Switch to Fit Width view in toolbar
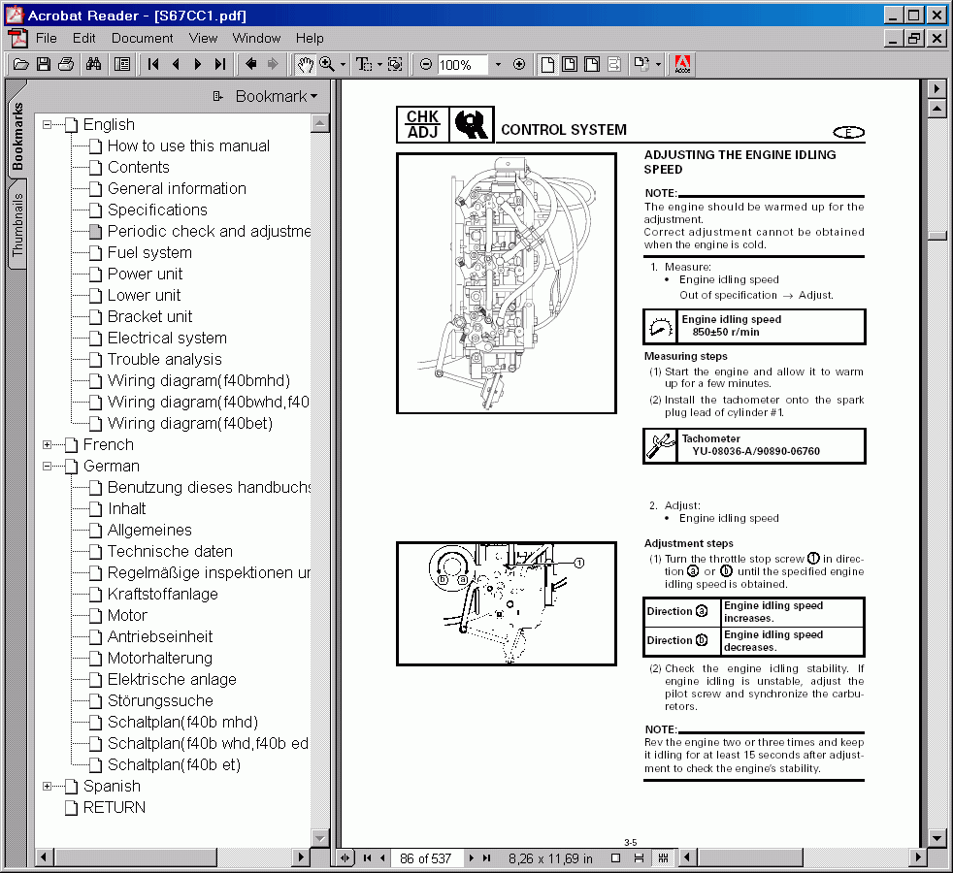 point(591,65)
